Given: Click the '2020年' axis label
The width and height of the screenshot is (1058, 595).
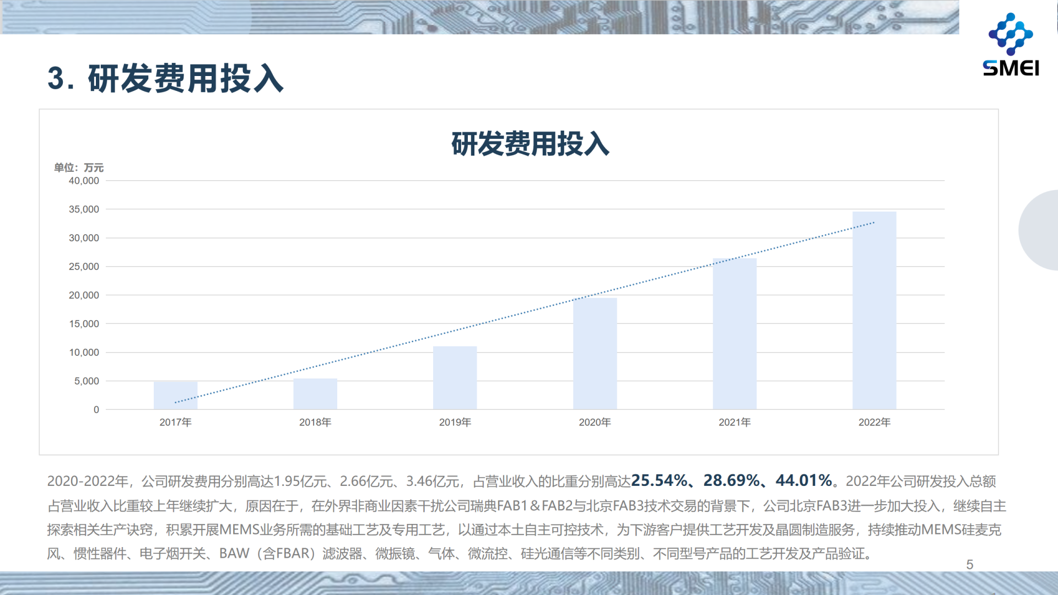Looking at the screenshot, I should point(595,422).
